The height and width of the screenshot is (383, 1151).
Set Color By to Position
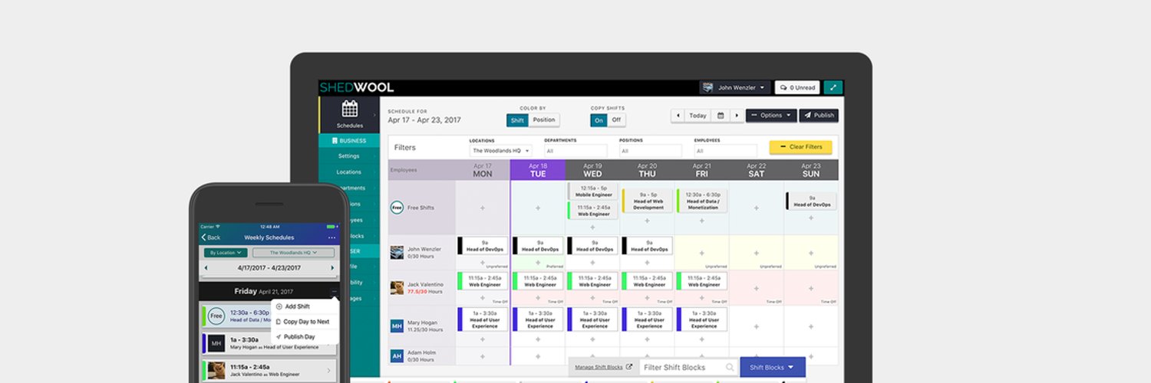pyautogui.click(x=544, y=120)
